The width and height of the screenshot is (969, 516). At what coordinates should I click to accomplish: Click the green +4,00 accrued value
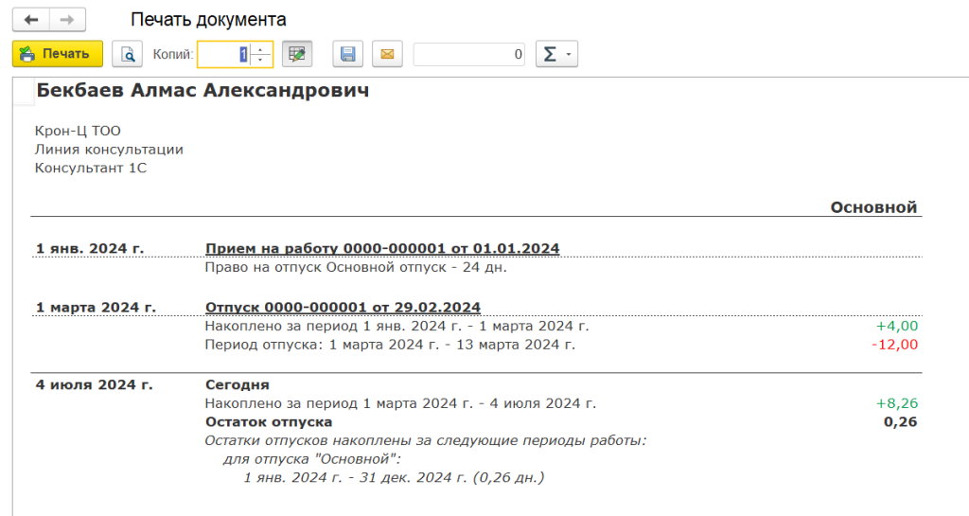pyautogui.click(x=896, y=326)
